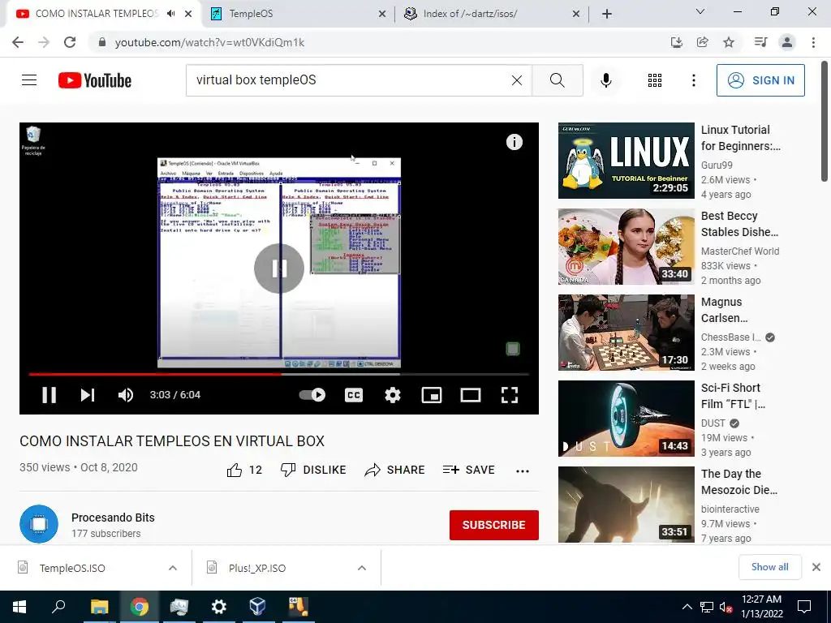Image resolution: width=831 pixels, height=623 pixels.
Task: Bookmark this page with the star
Action: tap(729, 42)
